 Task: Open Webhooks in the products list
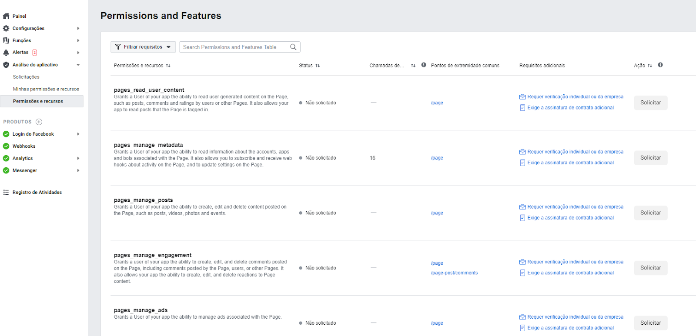tap(24, 146)
